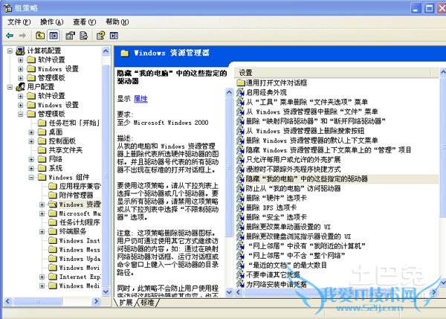
Task: Select the Microsoft Ma… tree folder
Action: click(80, 213)
